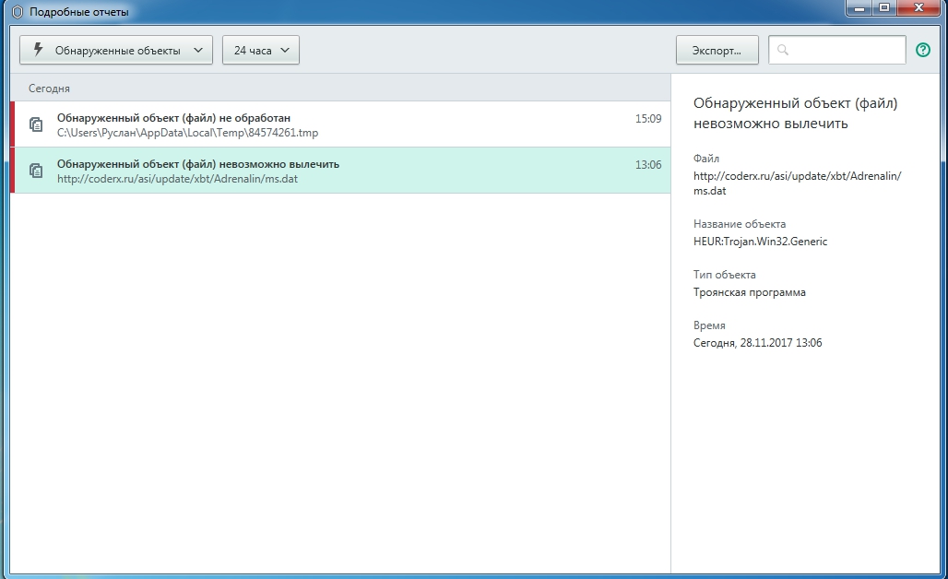Open help via the green question mark icon
Viewport: 948px width, 579px height.
pos(922,50)
